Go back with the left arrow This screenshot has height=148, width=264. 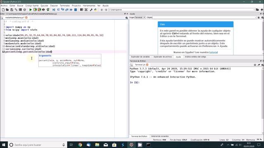[x=101, y=10]
